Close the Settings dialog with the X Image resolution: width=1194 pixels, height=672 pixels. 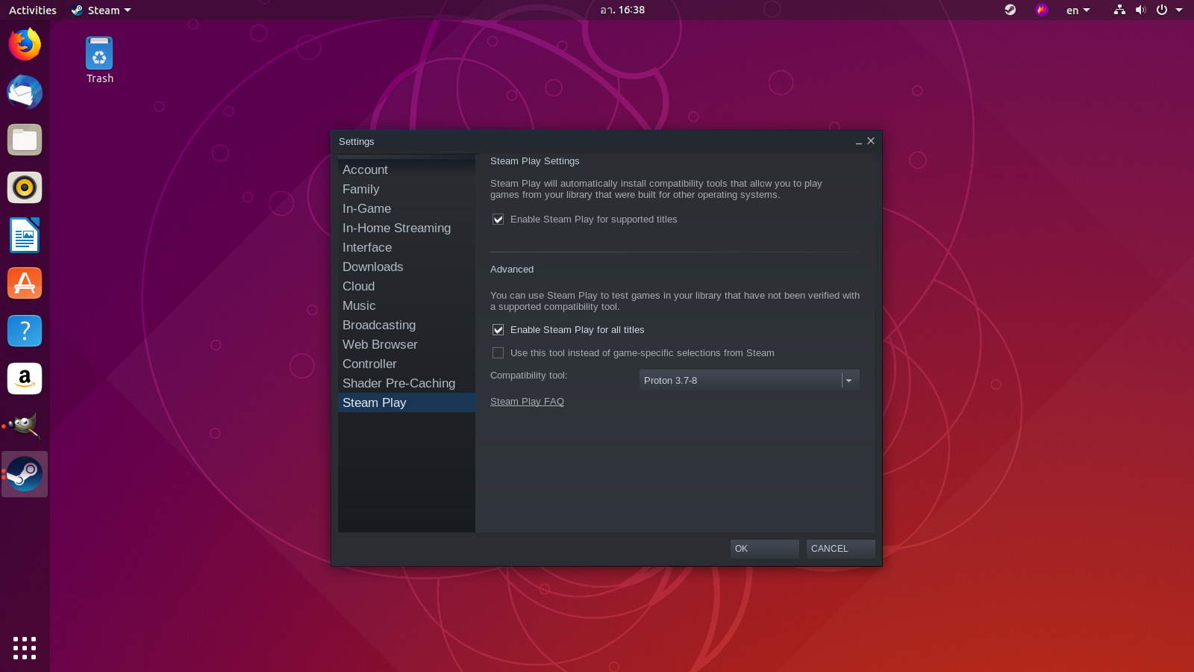(x=871, y=140)
